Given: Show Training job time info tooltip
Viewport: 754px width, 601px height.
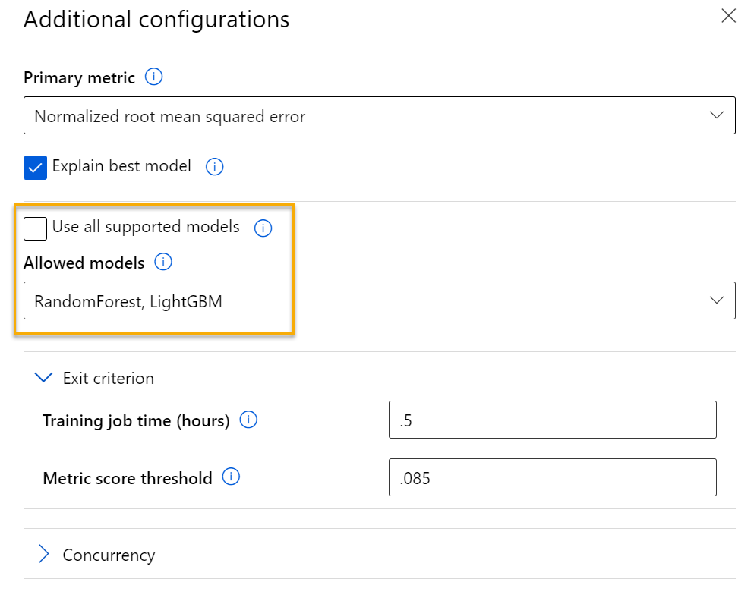Looking at the screenshot, I should point(248,420).
